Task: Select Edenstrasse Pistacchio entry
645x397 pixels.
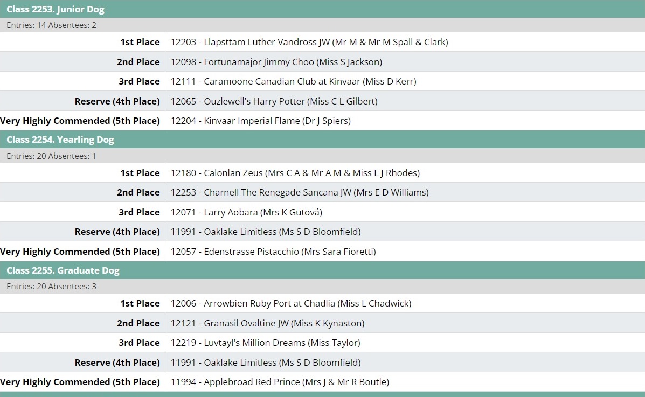Action: [273, 252]
